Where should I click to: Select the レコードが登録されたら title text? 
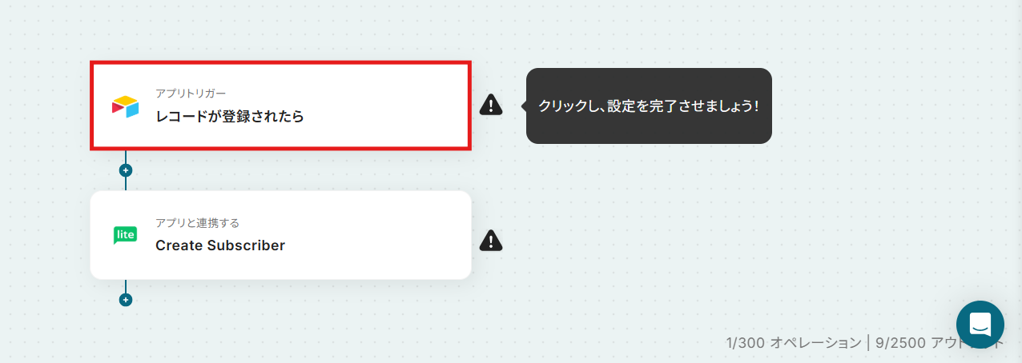[230, 117]
